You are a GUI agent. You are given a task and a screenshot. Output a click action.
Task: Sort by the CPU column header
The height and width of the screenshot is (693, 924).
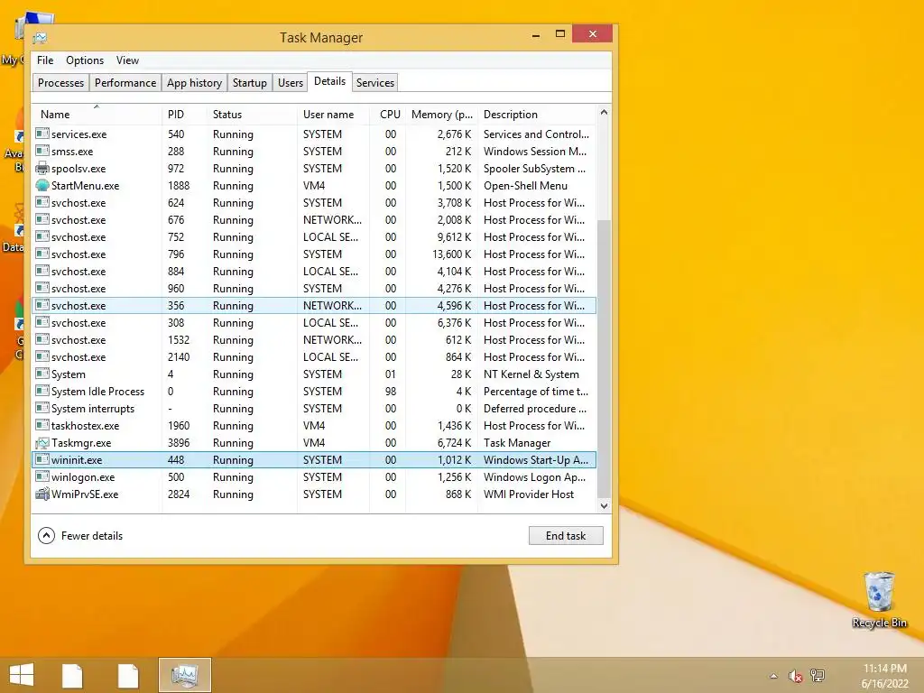point(388,115)
